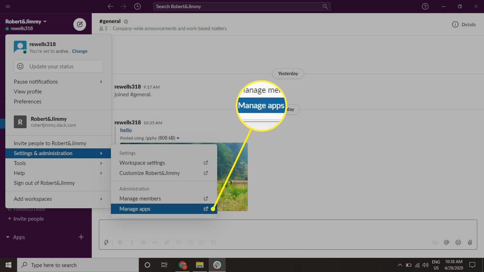Compose a new message with the pencil icon
This screenshot has height=272, width=484.
pyautogui.click(x=80, y=24)
